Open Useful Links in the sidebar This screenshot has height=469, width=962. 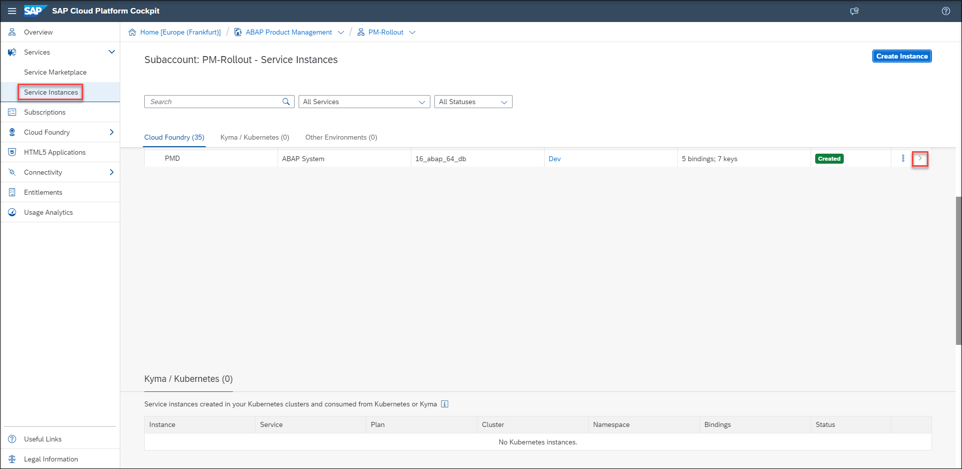click(43, 439)
